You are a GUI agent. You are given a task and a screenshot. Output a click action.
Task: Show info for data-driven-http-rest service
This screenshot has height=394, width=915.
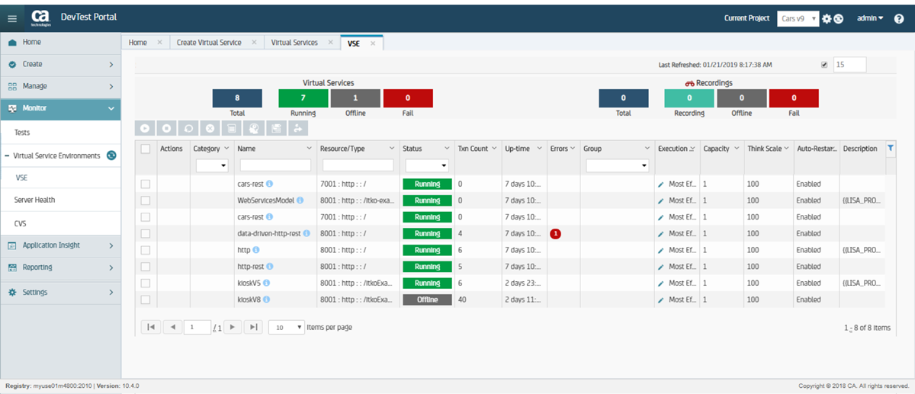pos(307,234)
